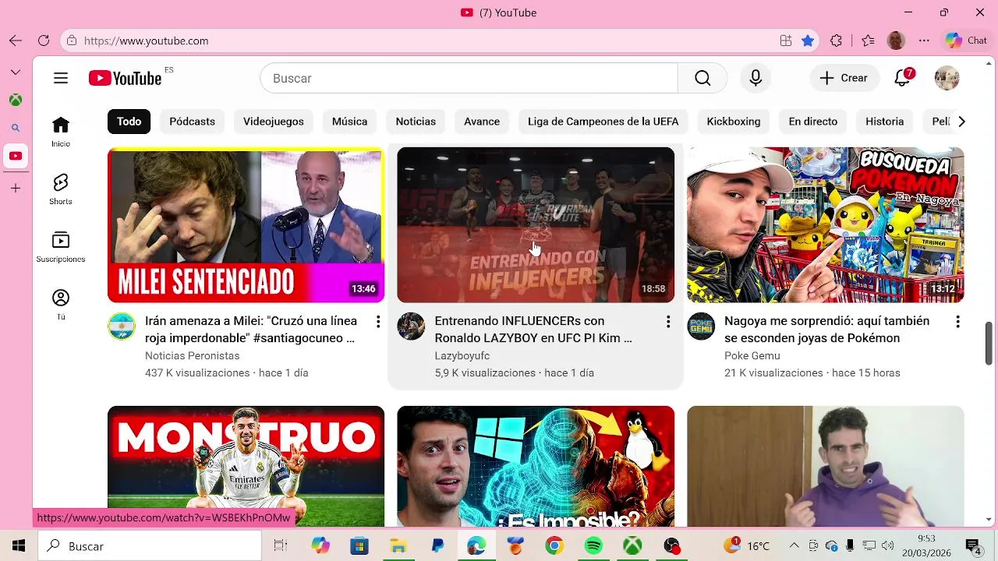Screen dimensions: 998x561
Task: Open Windows Start menu
Action: [19, 546]
